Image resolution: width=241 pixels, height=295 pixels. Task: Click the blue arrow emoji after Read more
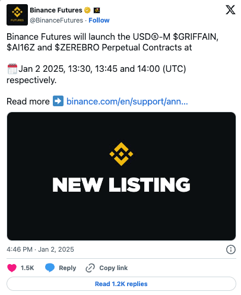(x=58, y=101)
